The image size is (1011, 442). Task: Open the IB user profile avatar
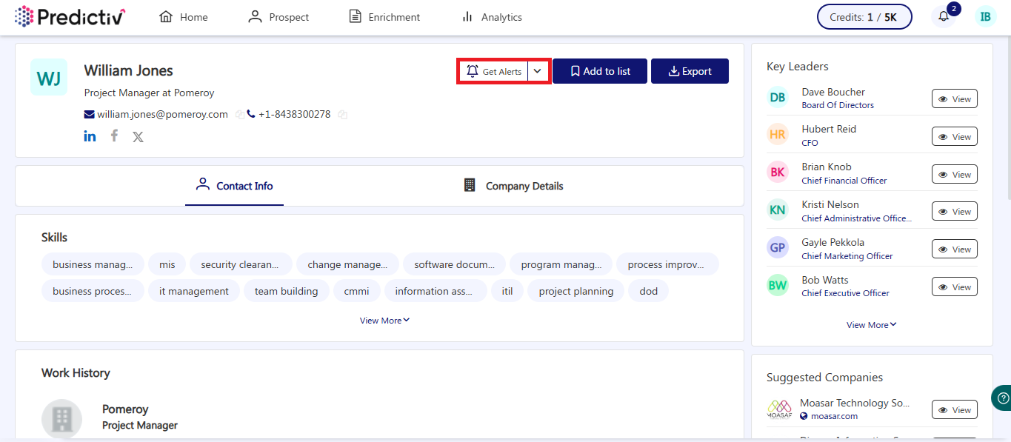(x=985, y=16)
